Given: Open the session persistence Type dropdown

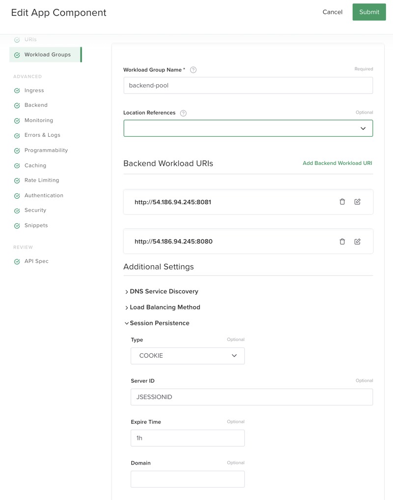Looking at the screenshot, I should point(188,356).
